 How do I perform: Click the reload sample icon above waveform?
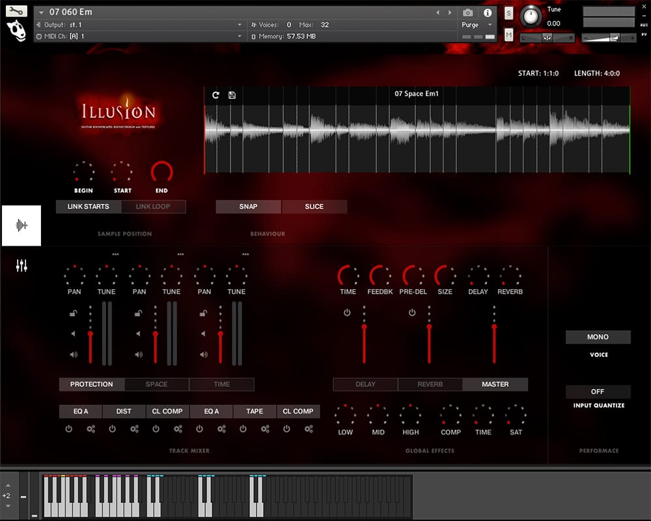(216, 95)
